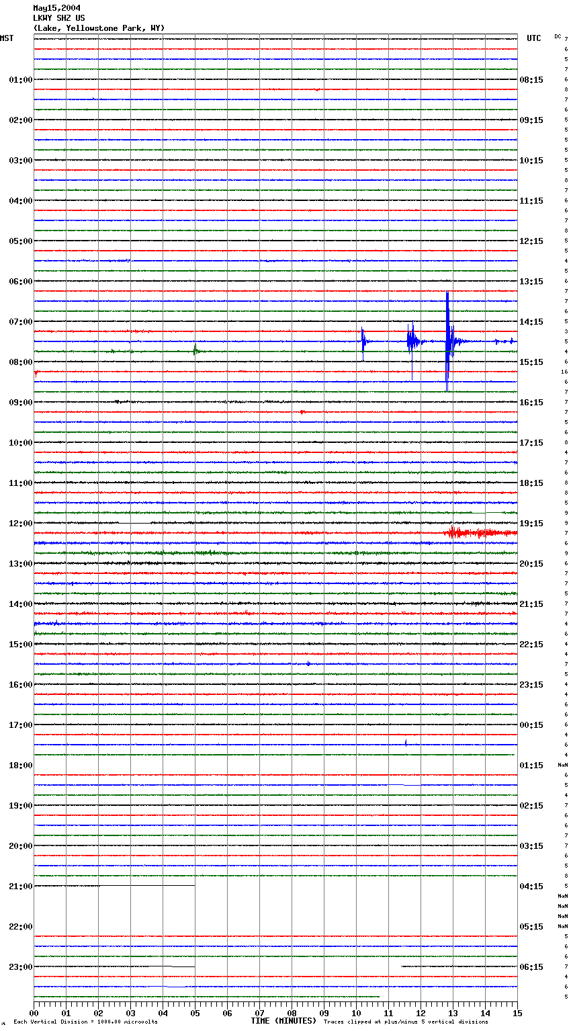Click the vertical division microvolts scale note
This screenshot has height=1031, width=571.
(x=85, y=1022)
